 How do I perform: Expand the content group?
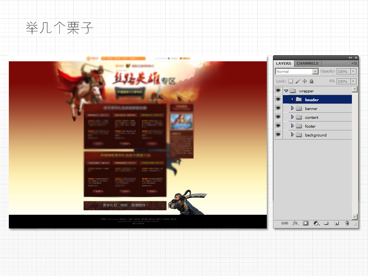pyautogui.click(x=292, y=117)
